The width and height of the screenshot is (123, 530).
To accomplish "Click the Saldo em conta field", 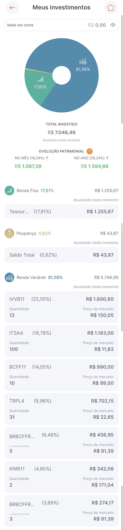I will [61, 25].
